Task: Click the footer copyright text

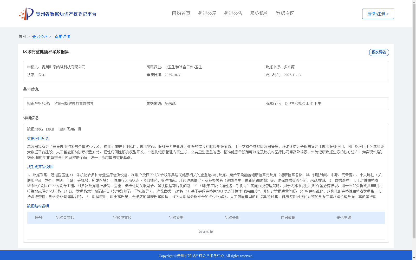Action: point(206,256)
